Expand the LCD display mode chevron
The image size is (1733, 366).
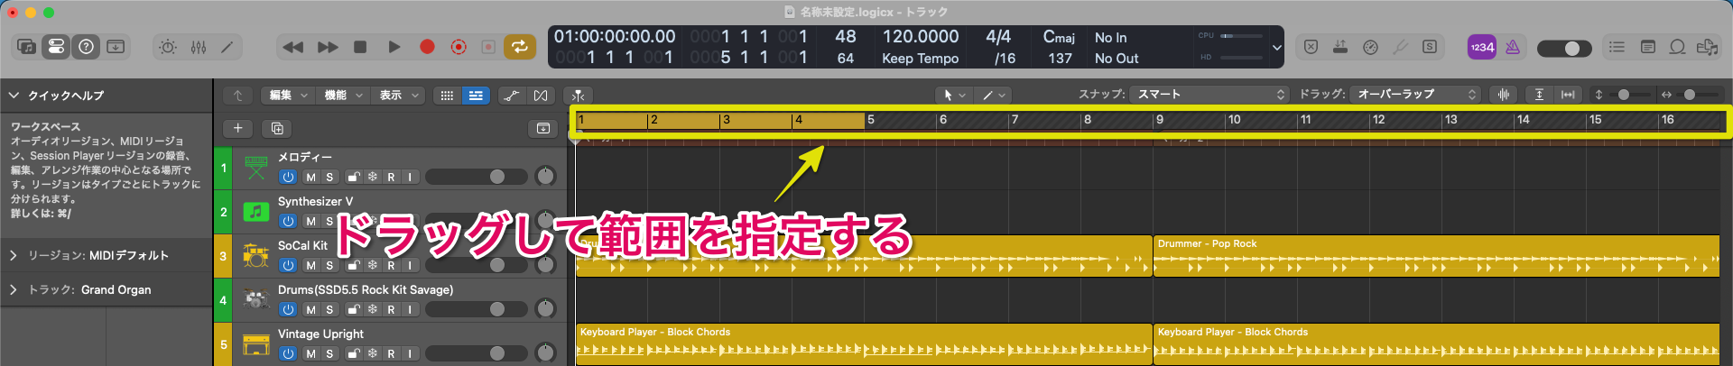(x=1276, y=48)
